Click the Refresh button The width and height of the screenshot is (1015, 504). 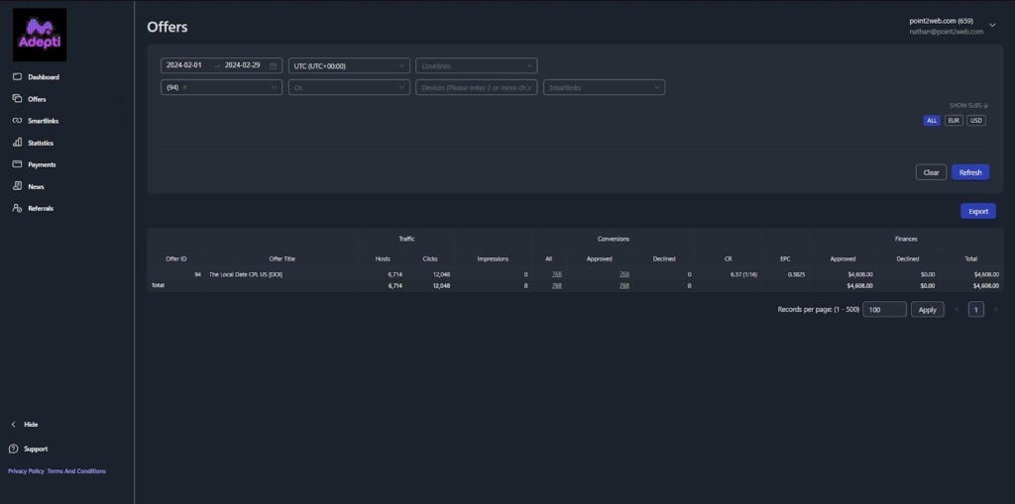click(x=970, y=172)
